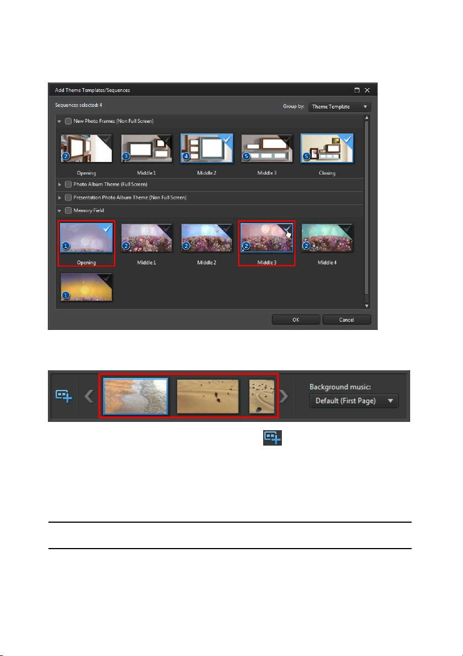Open the Group by Theme Template dropdown
This screenshot has width=463, height=656.
pyautogui.click(x=339, y=107)
